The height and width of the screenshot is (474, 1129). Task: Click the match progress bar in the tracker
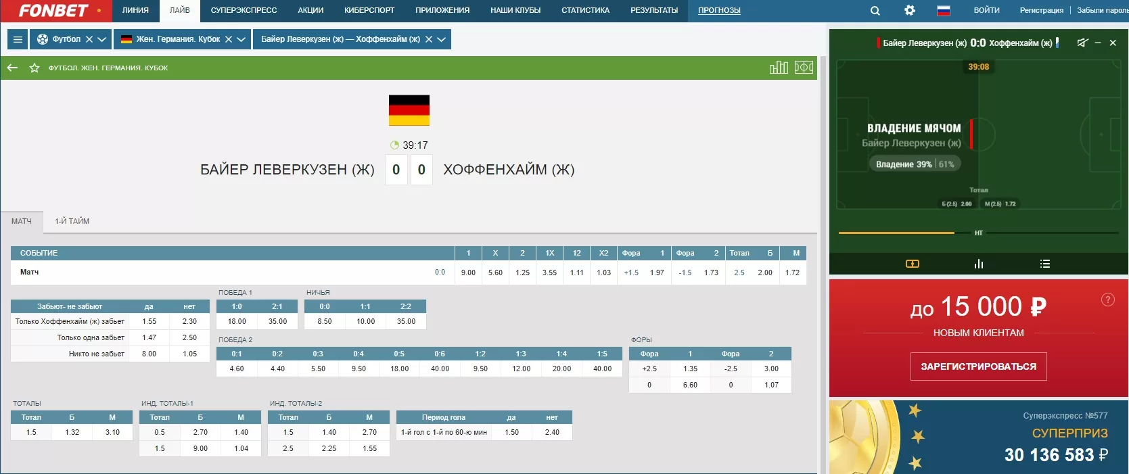(x=896, y=233)
